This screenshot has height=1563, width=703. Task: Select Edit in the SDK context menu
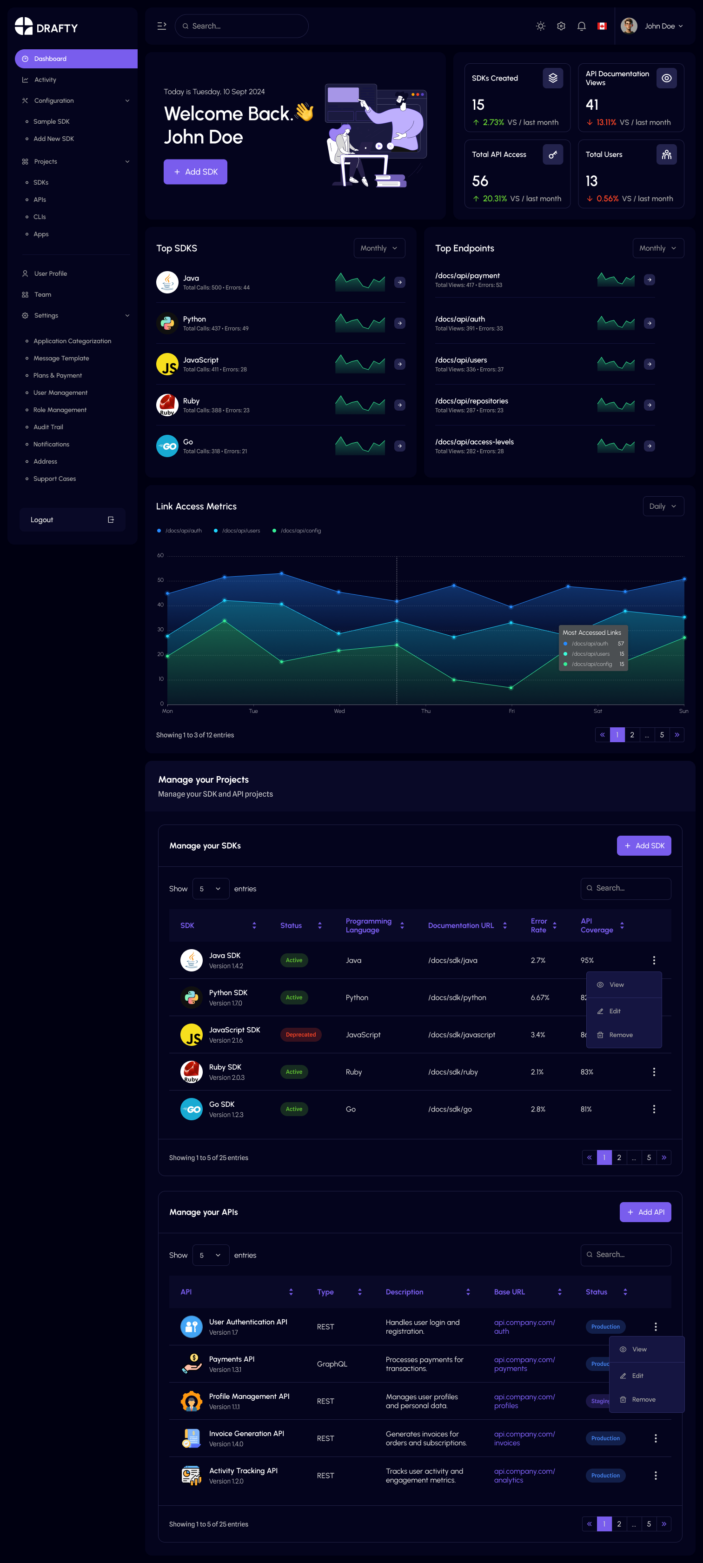[615, 1011]
